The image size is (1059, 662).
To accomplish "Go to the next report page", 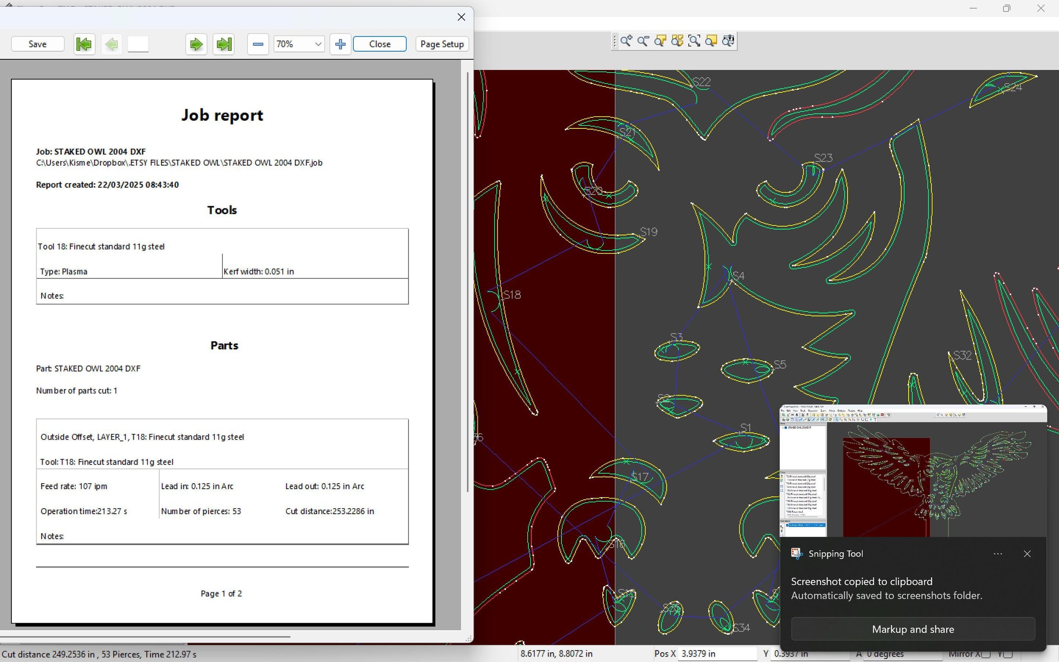I will (196, 44).
